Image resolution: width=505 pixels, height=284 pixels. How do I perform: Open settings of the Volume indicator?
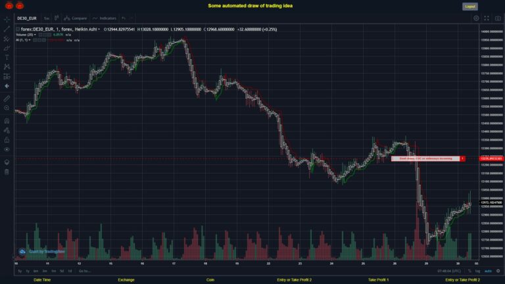[45, 35]
